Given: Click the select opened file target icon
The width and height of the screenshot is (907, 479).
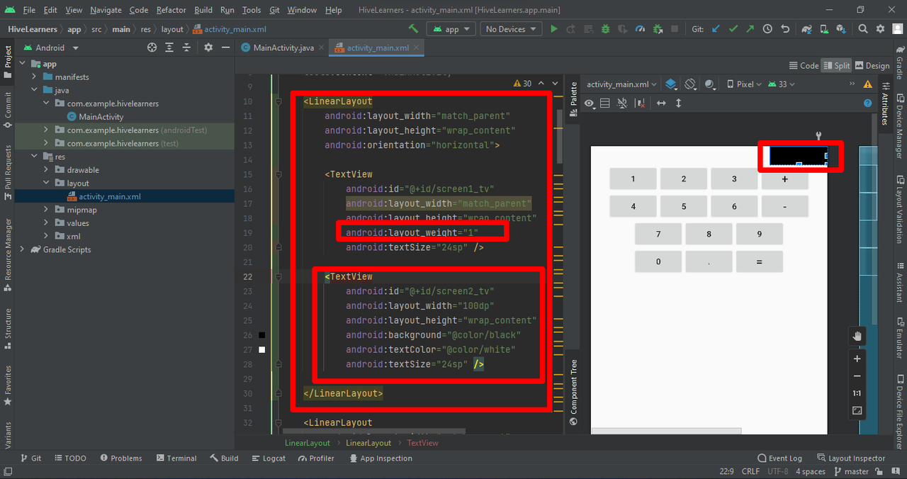Looking at the screenshot, I should pyautogui.click(x=152, y=47).
